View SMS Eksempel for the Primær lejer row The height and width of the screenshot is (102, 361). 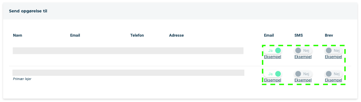pyautogui.click(x=303, y=80)
